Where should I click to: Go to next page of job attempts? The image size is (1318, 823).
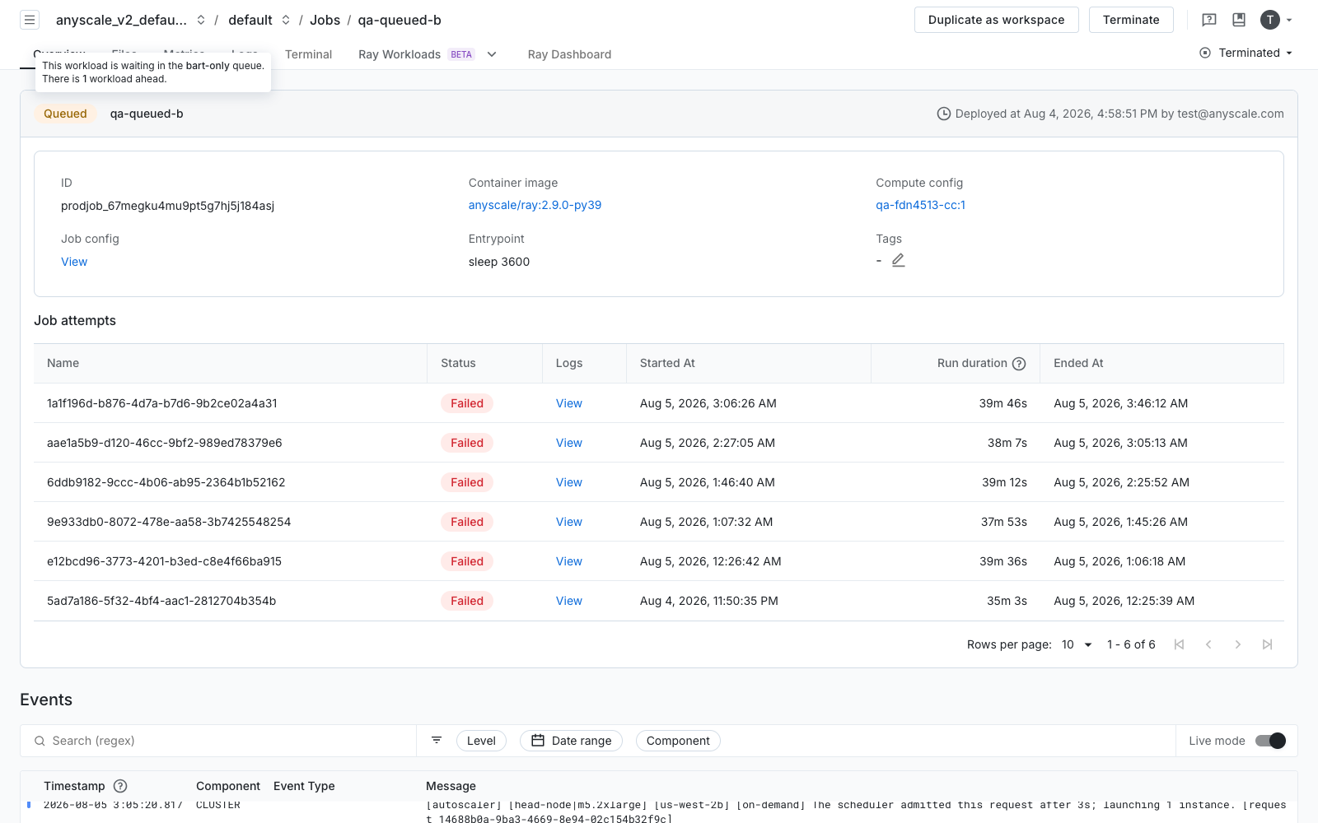tap(1238, 644)
